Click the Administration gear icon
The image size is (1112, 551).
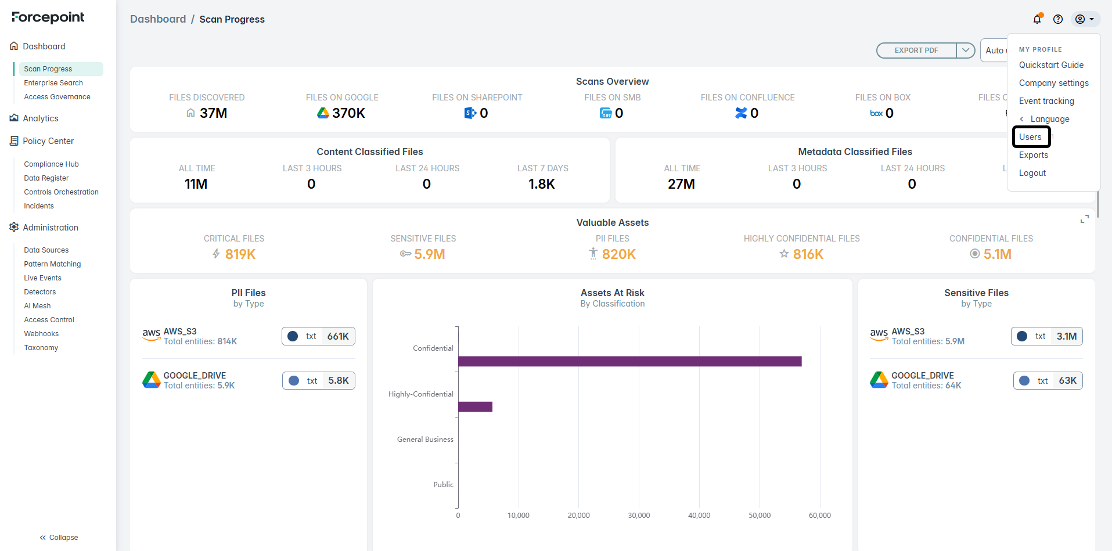(14, 227)
